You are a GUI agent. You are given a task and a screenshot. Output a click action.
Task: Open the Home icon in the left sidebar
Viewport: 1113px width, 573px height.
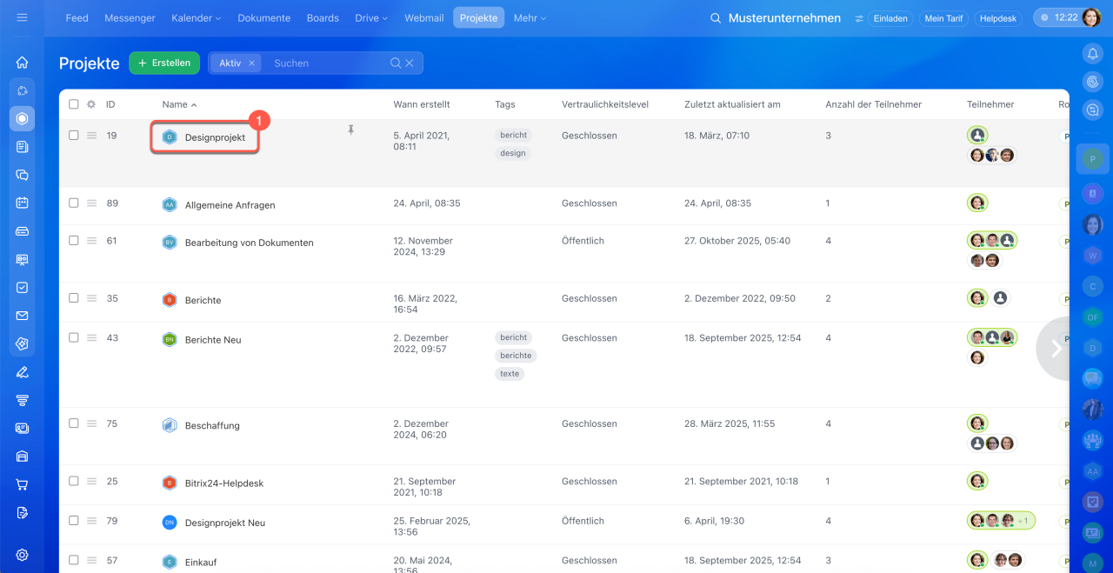pyautogui.click(x=22, y=63)
